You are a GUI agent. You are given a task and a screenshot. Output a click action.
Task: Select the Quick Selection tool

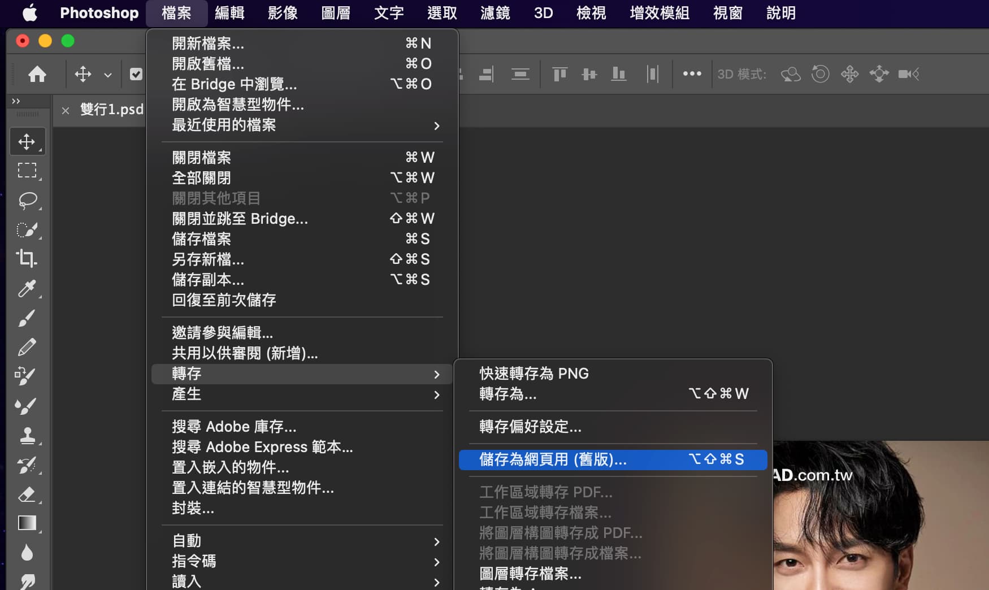tap(27, 229)
